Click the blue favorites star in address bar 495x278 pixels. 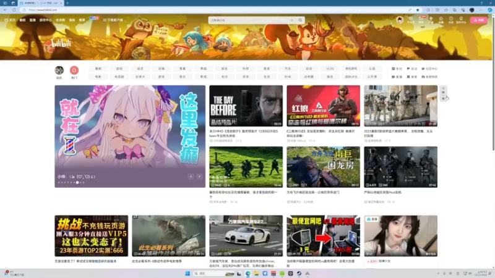(418, 10)
